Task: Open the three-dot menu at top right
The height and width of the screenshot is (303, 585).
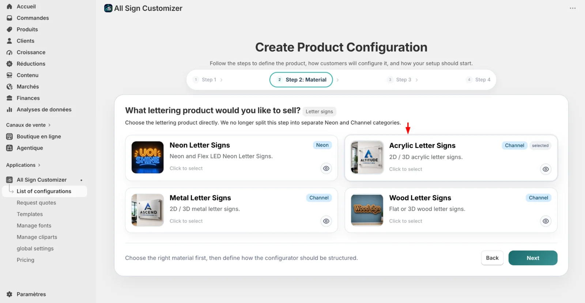Action: point(573,8)
